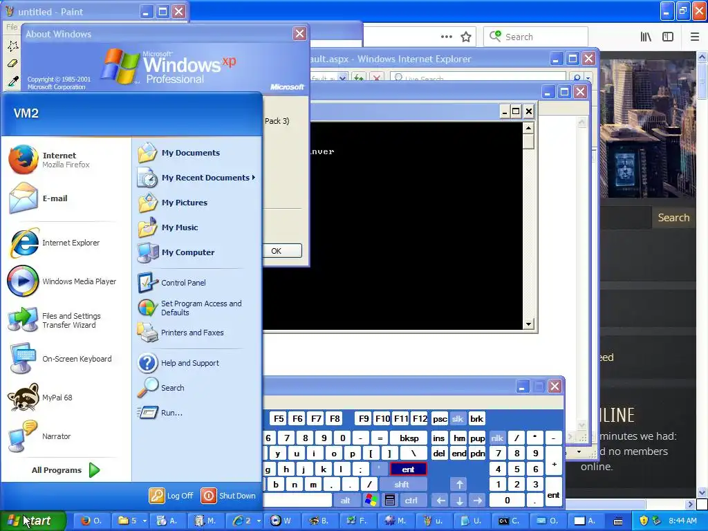Open Set Program Access and Defaults
This screenshot has height=531, width=708.
[x=189, y=308]
